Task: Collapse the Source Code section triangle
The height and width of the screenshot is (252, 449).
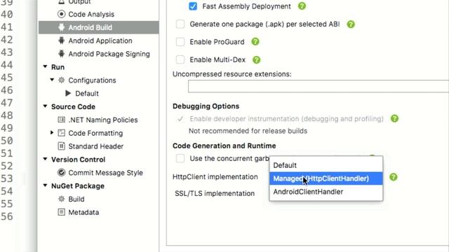Action: tap(45, 106)
